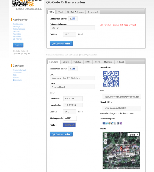Click the Größe field in the Location panel

pyautogui.click(x=69, y=112)
